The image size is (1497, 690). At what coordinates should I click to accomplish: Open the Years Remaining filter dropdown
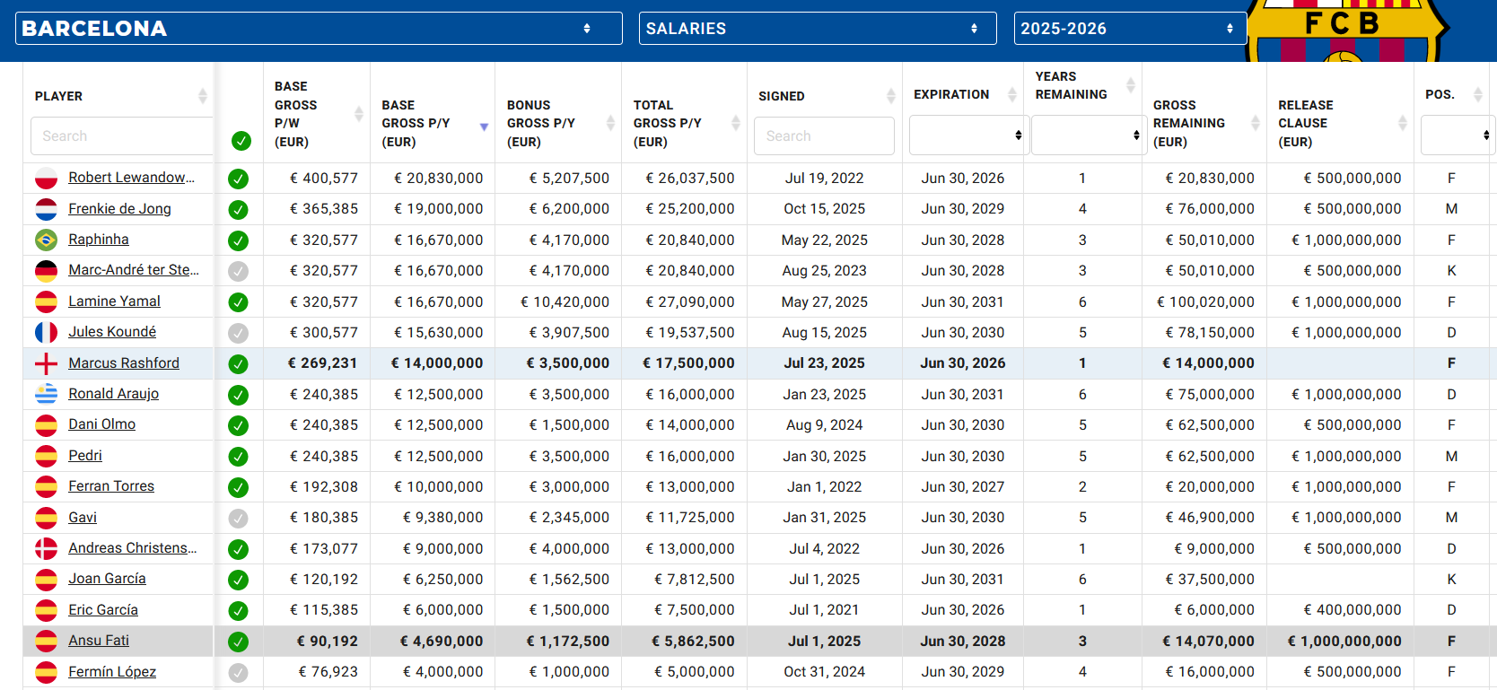[1089, 135]
